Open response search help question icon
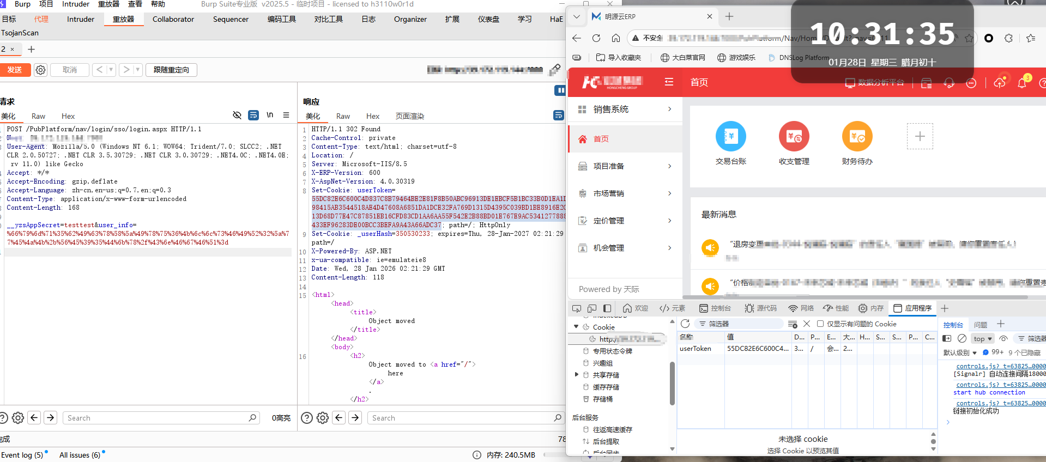This screenshot has width=1046, height=462. [307, 418]
